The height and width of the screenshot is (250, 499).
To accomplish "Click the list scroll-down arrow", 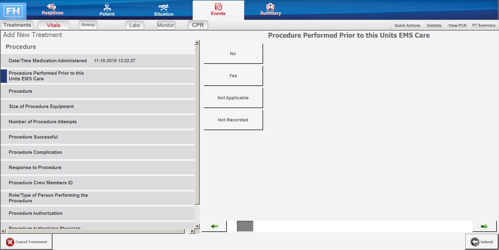I will (x=197, y=226).
